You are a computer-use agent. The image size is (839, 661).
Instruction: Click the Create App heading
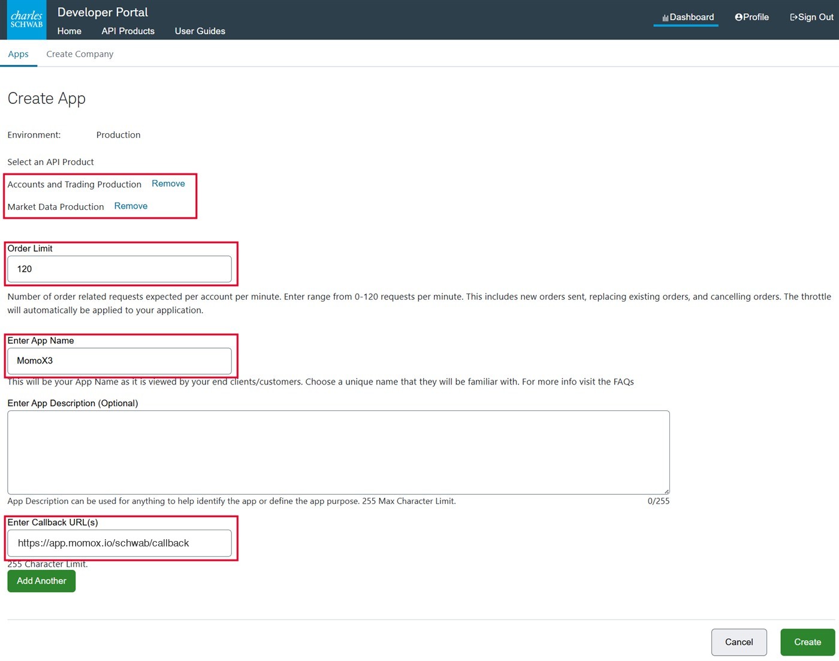[47, 98]
